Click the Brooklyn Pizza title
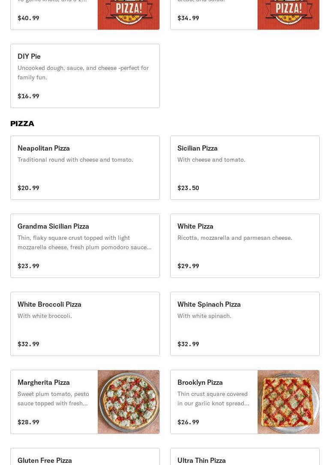Screen dimensions: 330x465 point(200,382)
